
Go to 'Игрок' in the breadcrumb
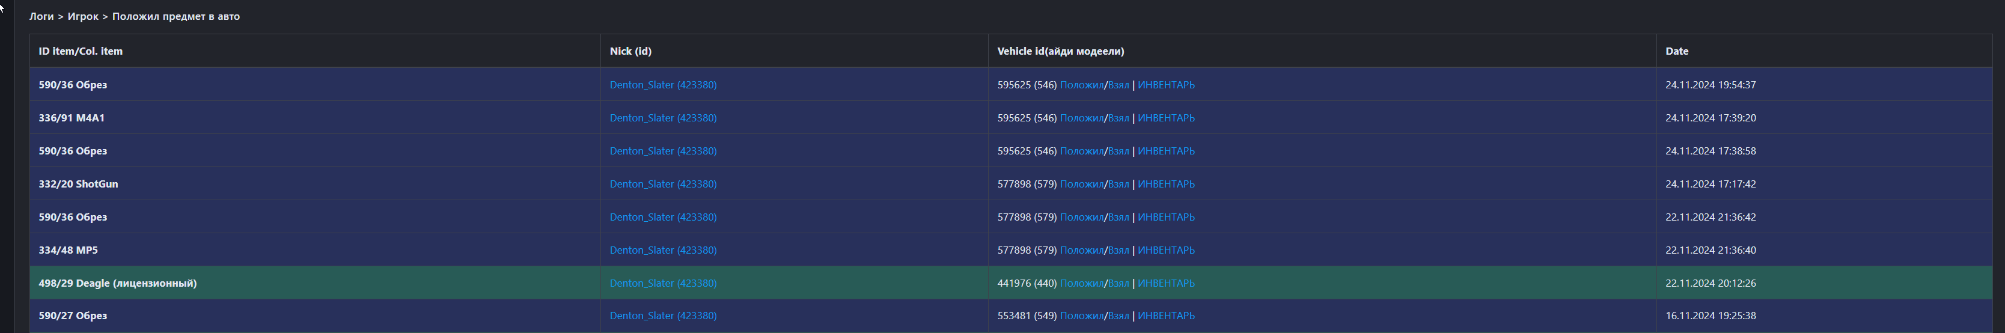(x=82, y=16)
